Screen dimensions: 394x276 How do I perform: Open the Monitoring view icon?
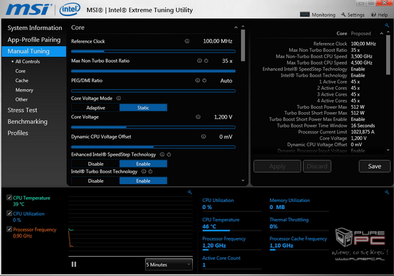(305, 15)
